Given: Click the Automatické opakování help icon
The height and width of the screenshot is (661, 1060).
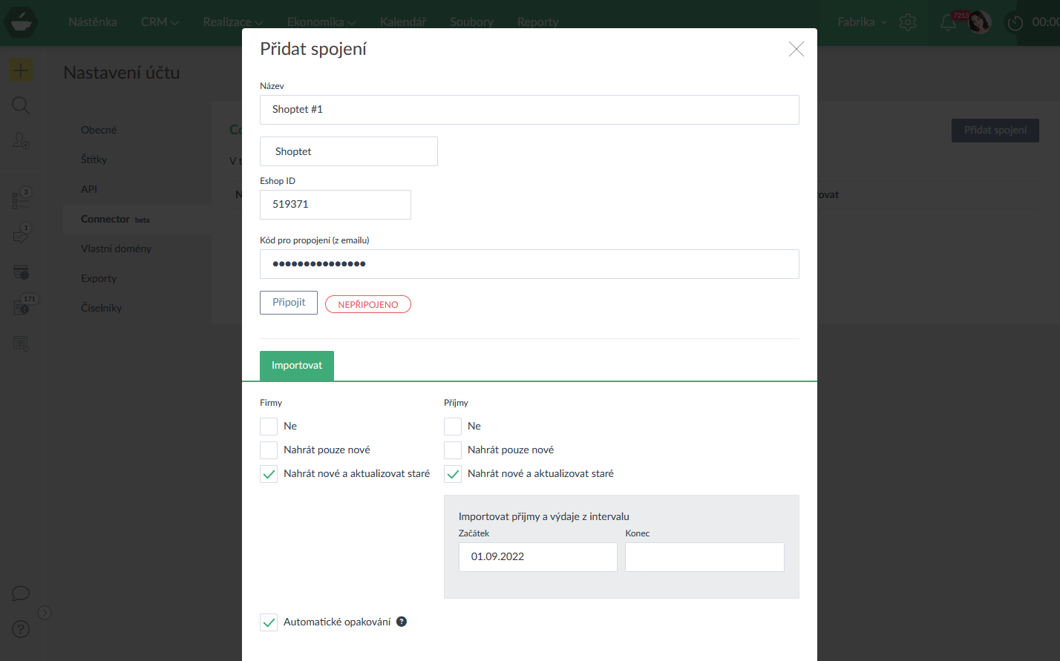Looking at the screenshot, I should pos(402,622).
